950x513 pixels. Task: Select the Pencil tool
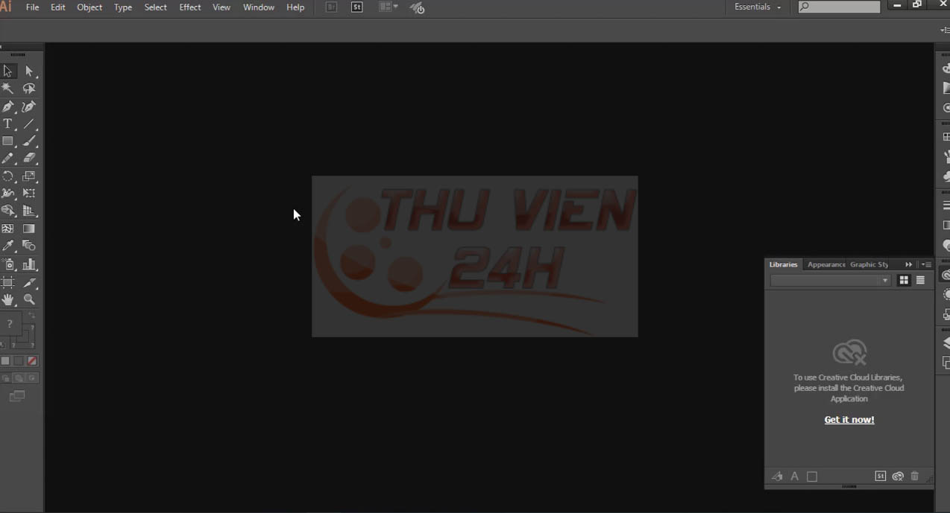(x=8, y=159)
